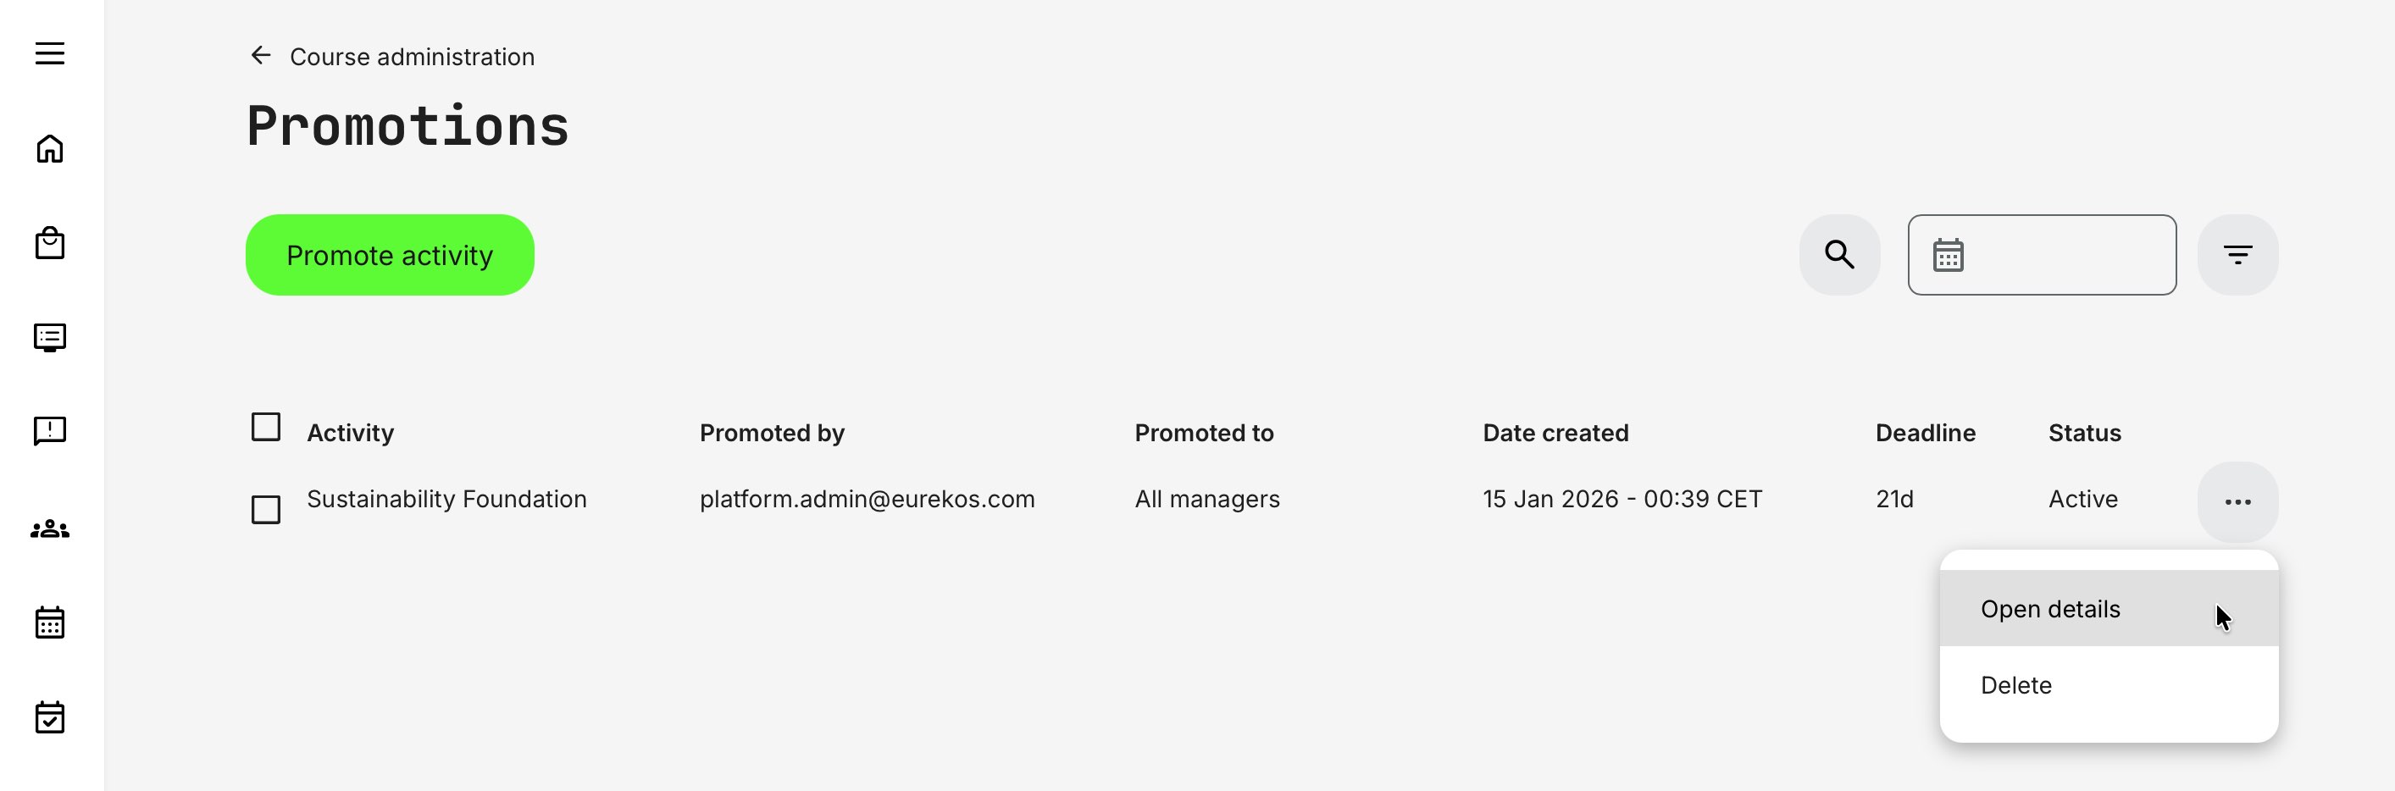Open the row actions ellipsis menu
The image size is (2395, 791).
pos(2238,502)
